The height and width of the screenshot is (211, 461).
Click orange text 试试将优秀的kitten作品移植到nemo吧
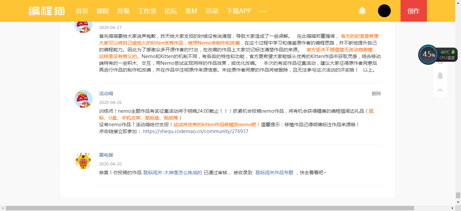coord(217,125)
